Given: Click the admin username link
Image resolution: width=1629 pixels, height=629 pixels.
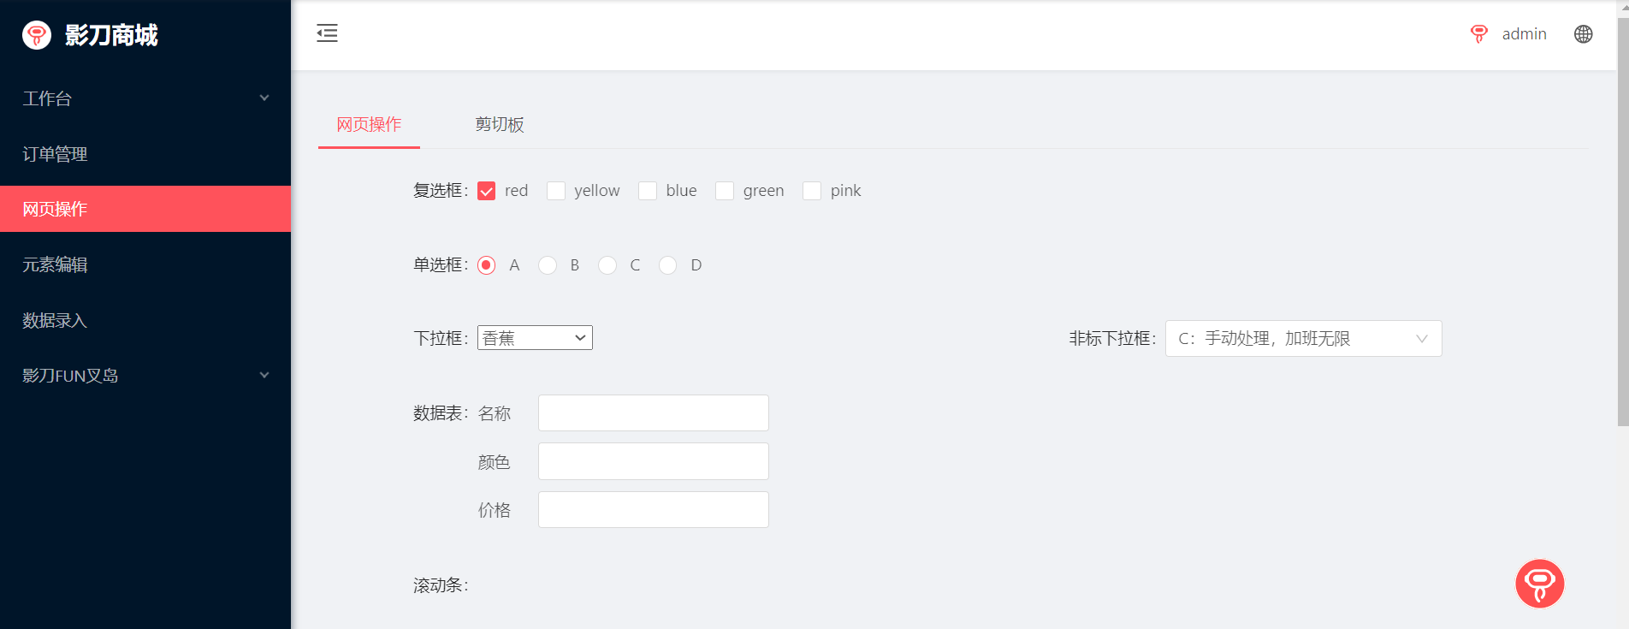Looking at the screenshot, I should pos(1524,34).
